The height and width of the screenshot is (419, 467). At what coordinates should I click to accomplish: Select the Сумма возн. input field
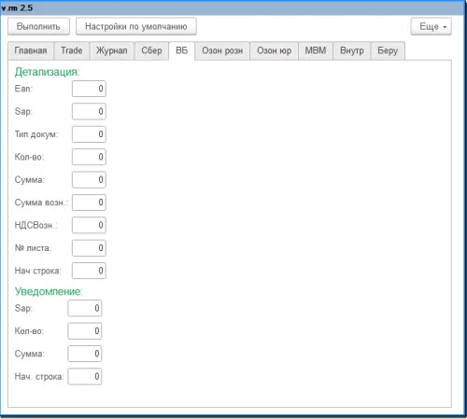tap(89, 203)
